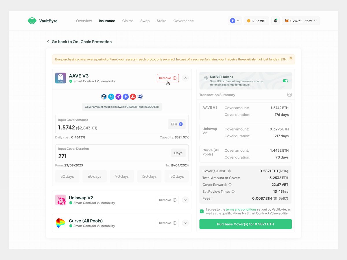Screen dimensions: 347x260
Task: Remove the Uniswap V2 cover
Action: pyautogui.click(x=168, y=200)
